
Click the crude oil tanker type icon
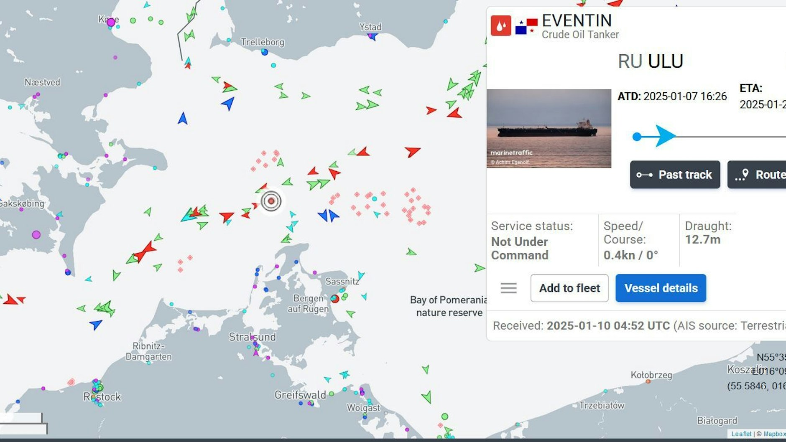tap(501, 26)
